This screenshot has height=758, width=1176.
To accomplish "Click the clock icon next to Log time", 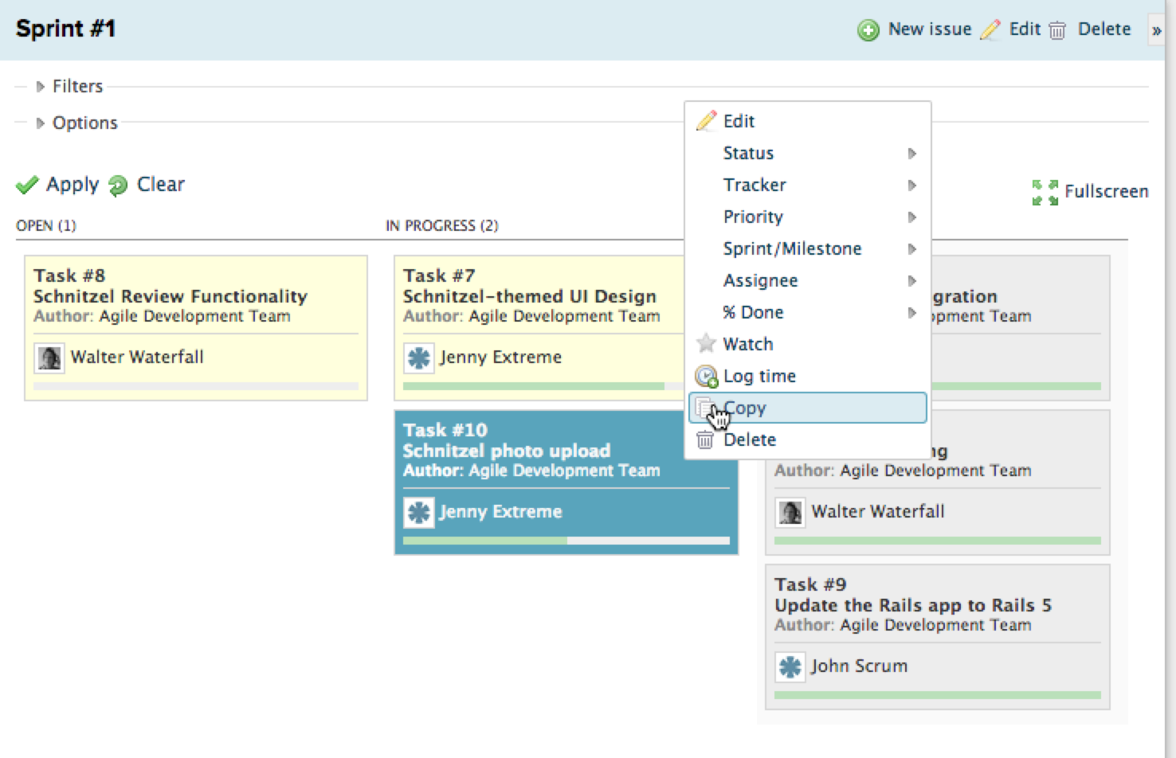I will (706, 376).
